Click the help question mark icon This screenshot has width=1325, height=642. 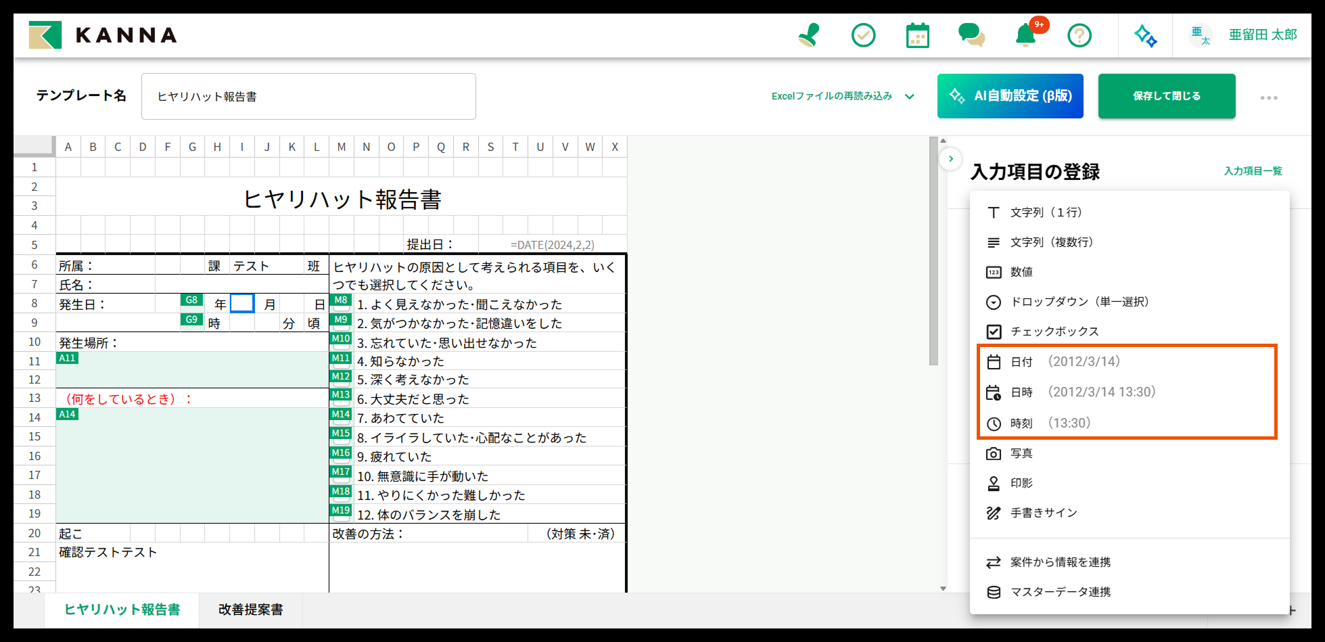1079,35
